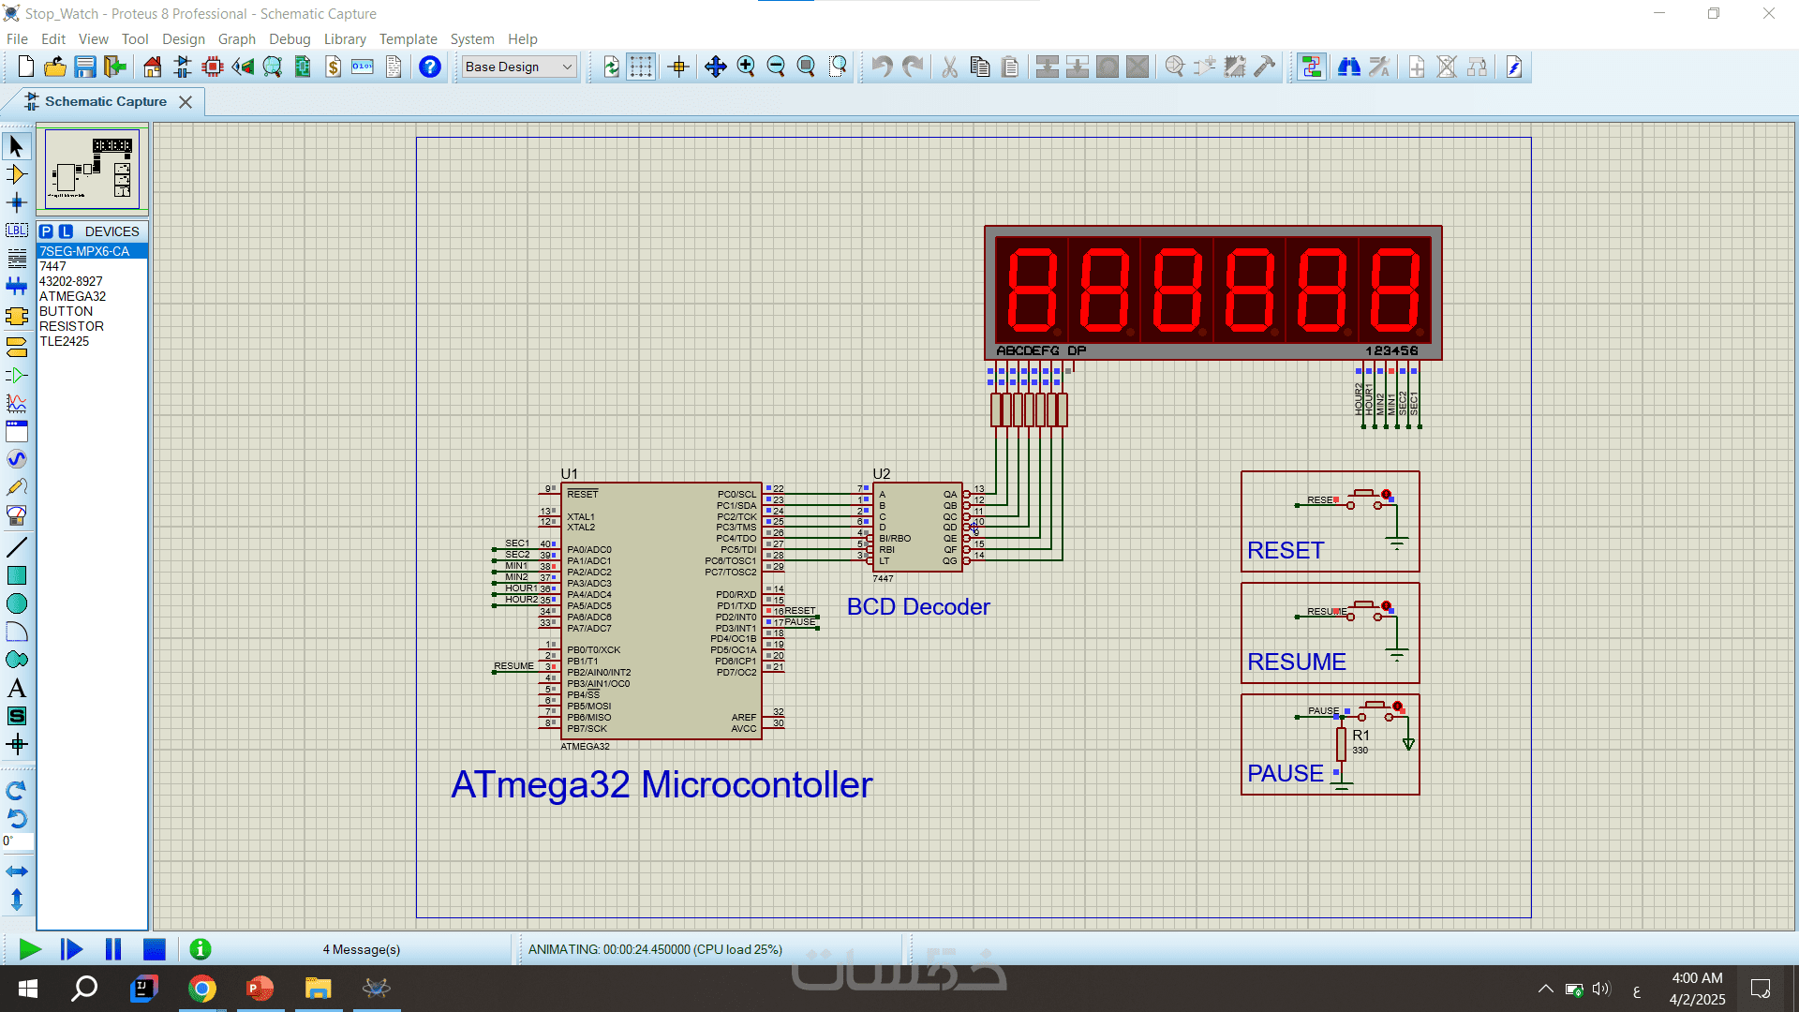Click the Zoom In magnifier icon

point(746,67)
